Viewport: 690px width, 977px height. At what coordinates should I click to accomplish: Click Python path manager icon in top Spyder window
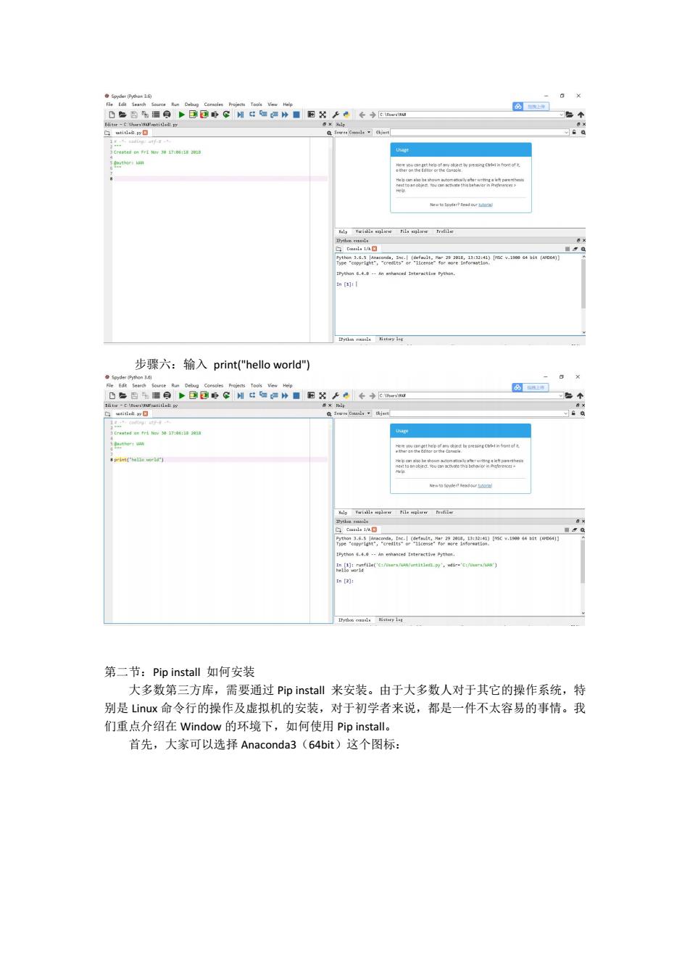[346, 115]
